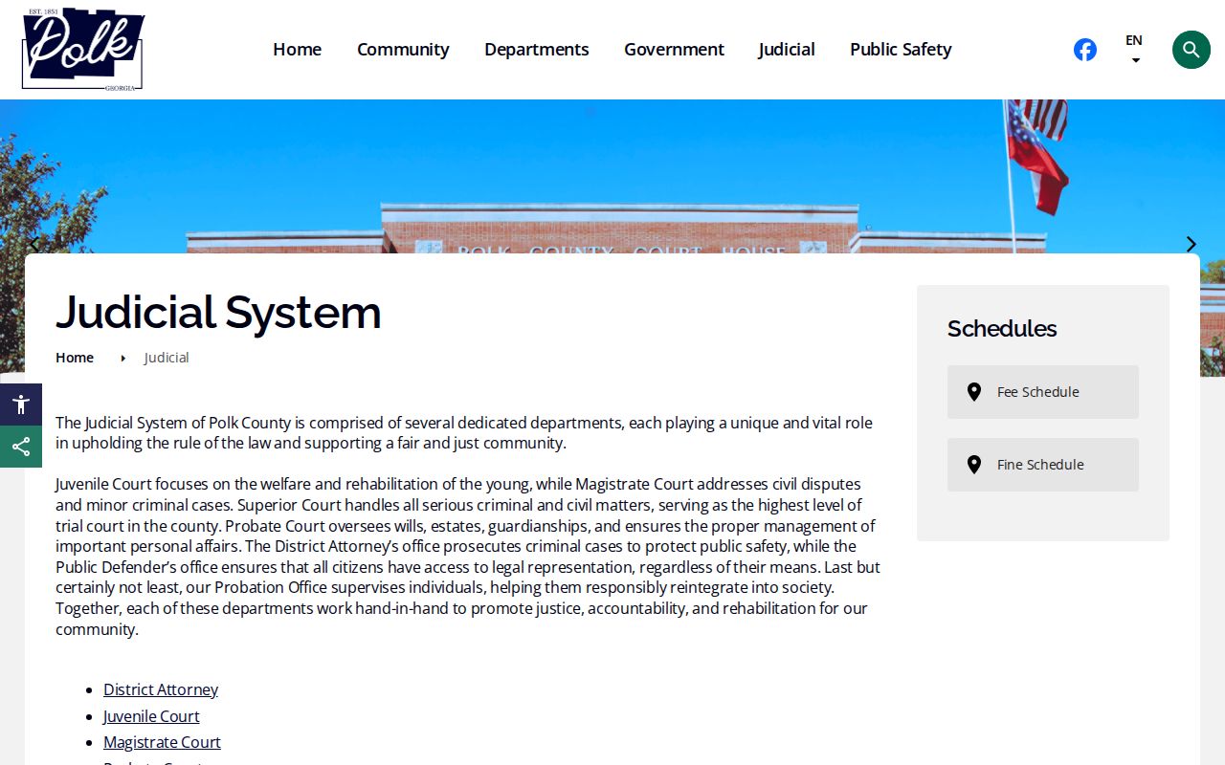This screenshot has width=1225, height=765.
Task: Click the green share icon
Action: click(x=21, y=447)
